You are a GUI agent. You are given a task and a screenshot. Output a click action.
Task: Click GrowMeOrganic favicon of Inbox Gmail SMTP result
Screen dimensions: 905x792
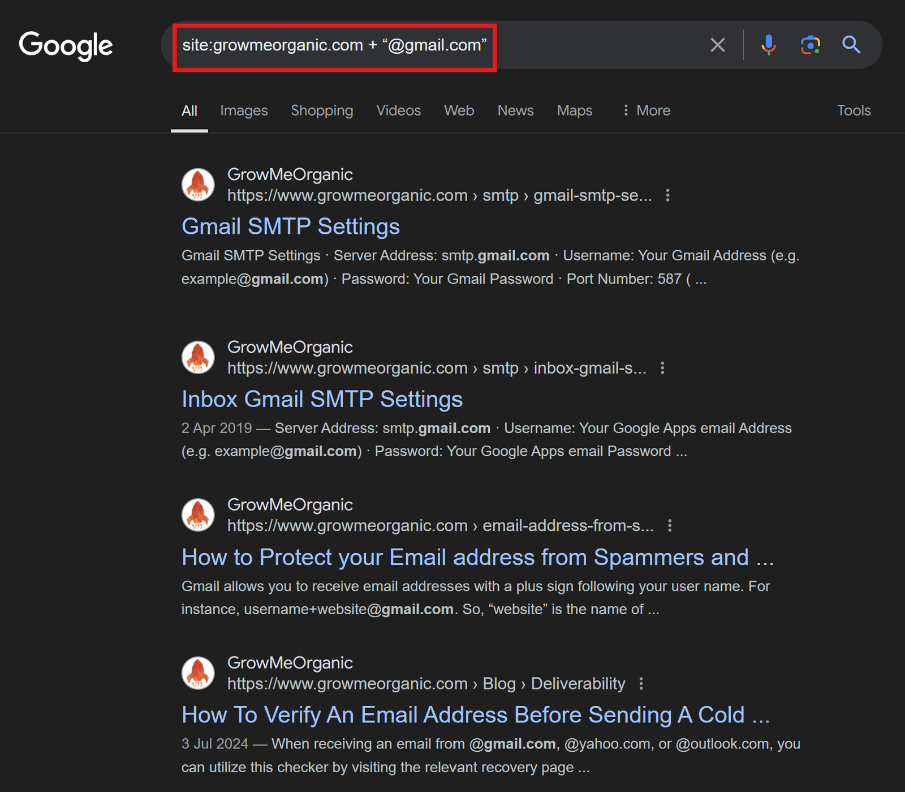click(198, 357)
